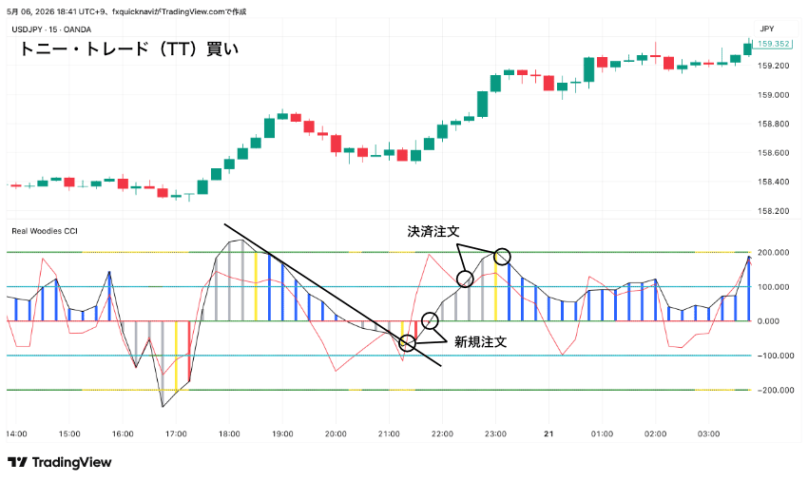Click the トニー・トレード（TT）買い title text
Image resolution: width=808 pixels, height=482 pixels.
coord(129,49)
